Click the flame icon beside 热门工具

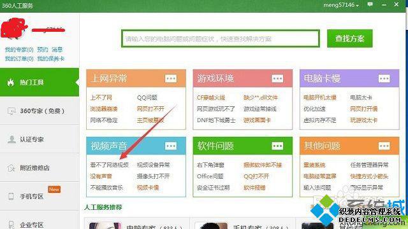click(11, 82)
